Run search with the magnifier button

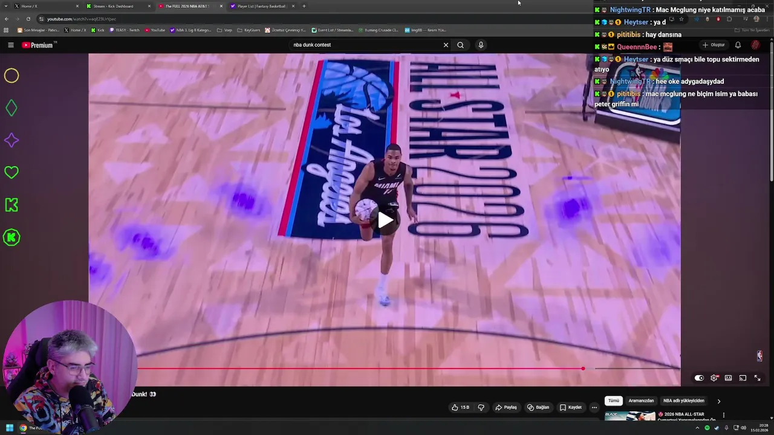pos(460,45)
